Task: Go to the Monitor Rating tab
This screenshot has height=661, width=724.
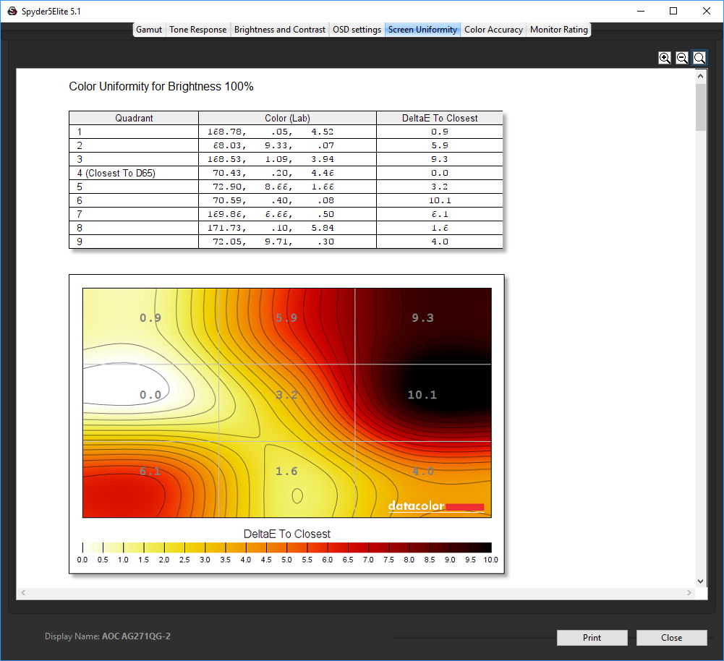Action: pos(558,30)
